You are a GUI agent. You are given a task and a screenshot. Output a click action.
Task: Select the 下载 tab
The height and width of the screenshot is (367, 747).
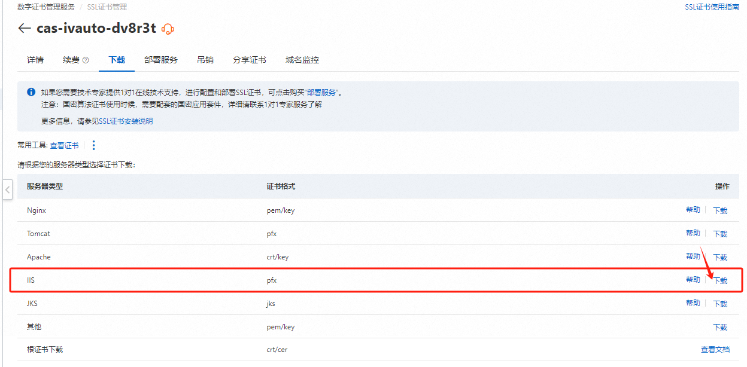[x=117, y=60]
